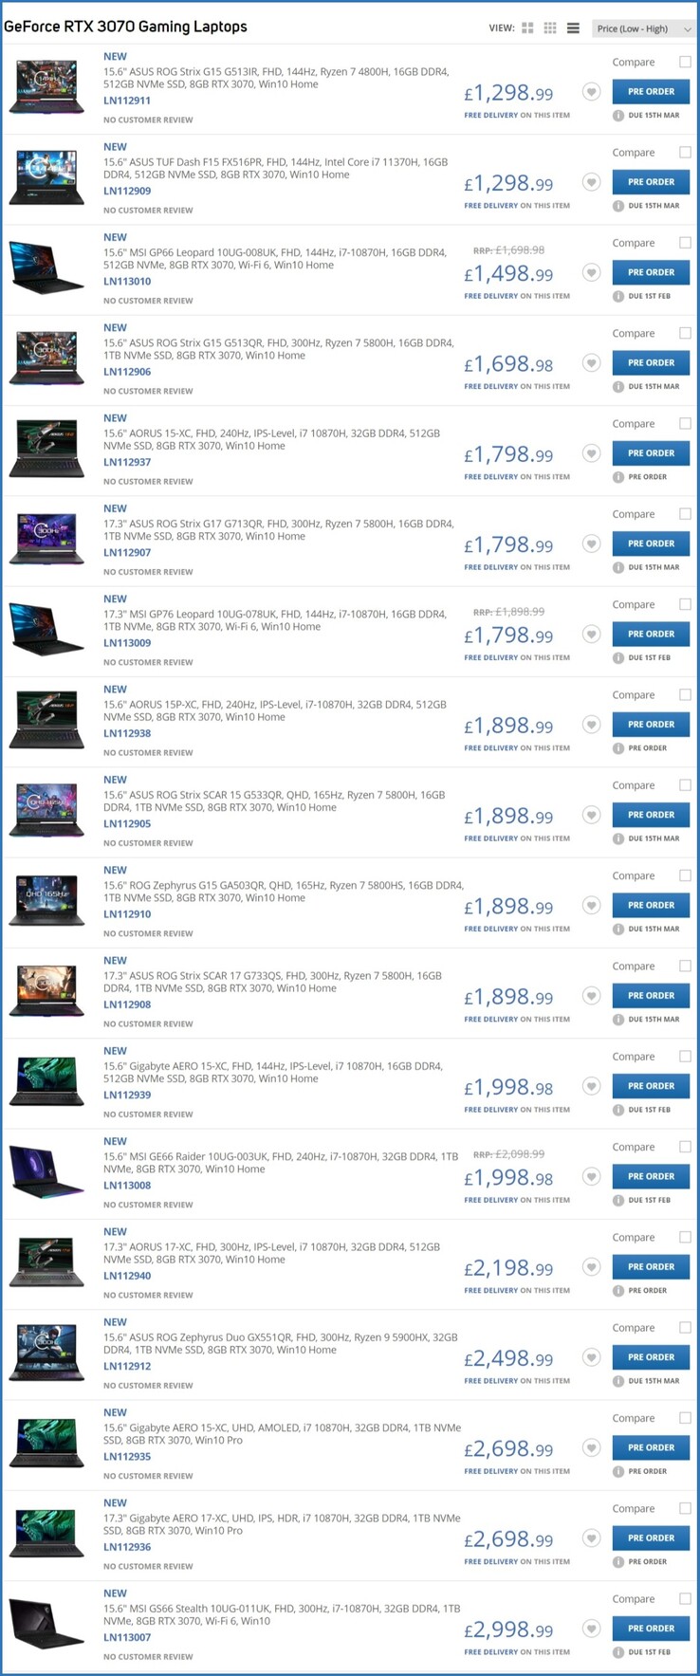Viewport: 700px width, 1676px height.
Task: Open ROG Zephyrus G15 GA503QR product title
Action: [284, 892]
